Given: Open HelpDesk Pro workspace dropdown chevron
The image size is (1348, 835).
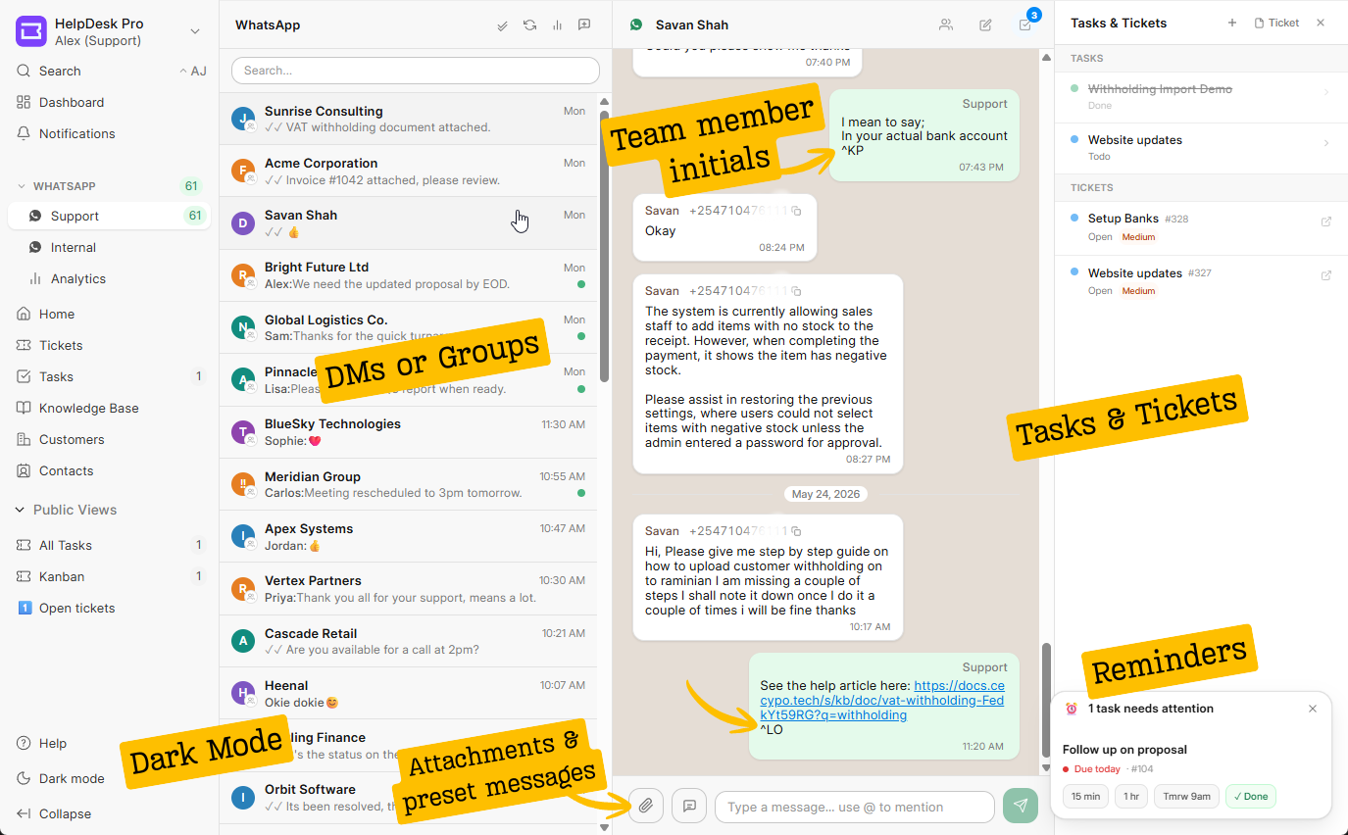Looking at the screenshot, I should [x=195, y=31].
